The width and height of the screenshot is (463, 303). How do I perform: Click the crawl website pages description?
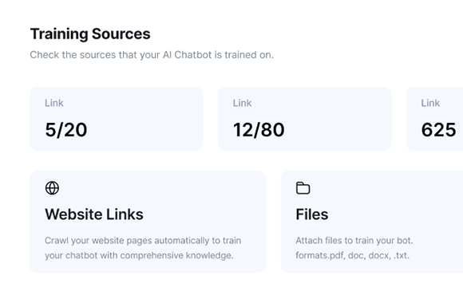[143, 248]
